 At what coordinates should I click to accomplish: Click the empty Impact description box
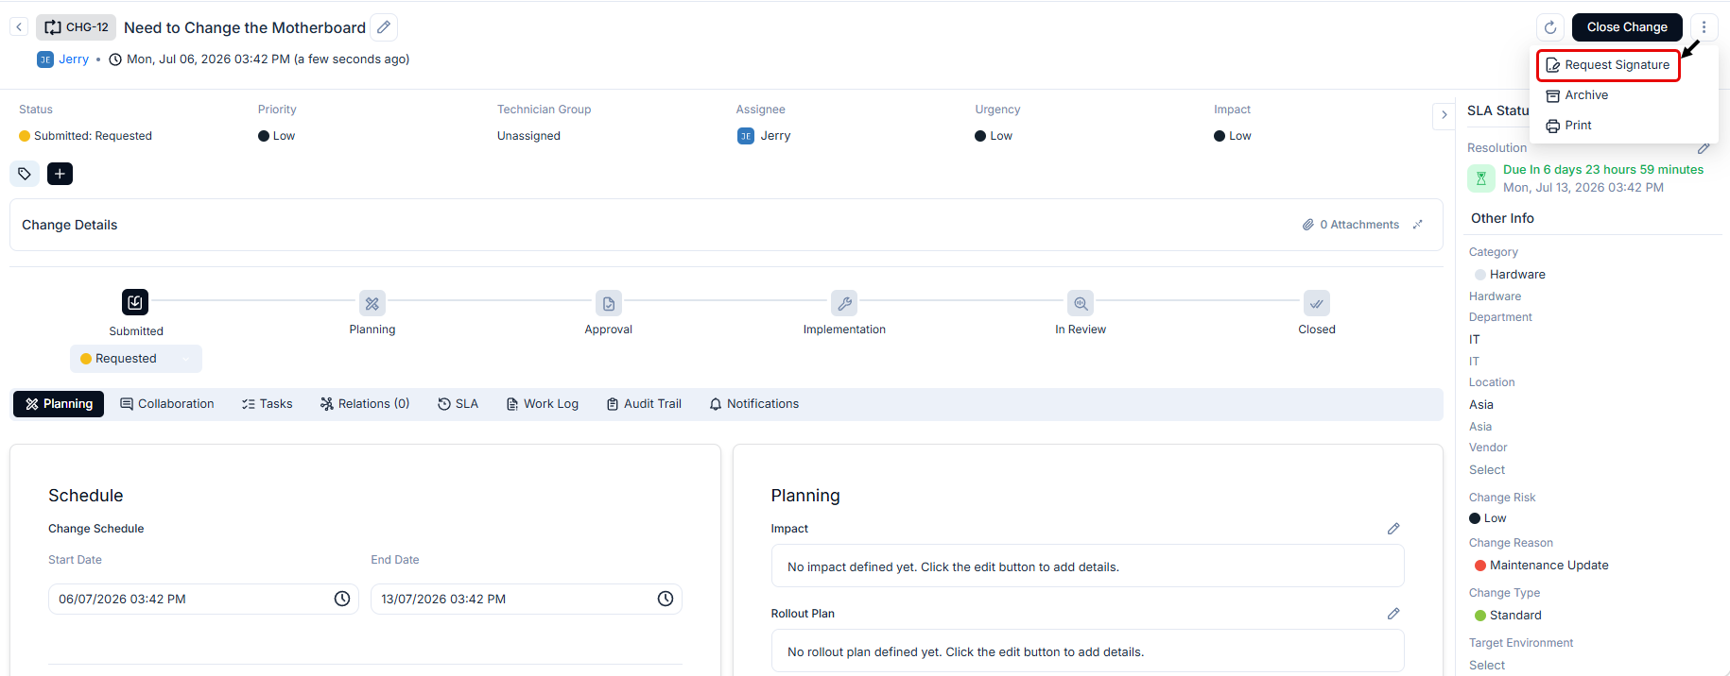tap(1087, 566)
